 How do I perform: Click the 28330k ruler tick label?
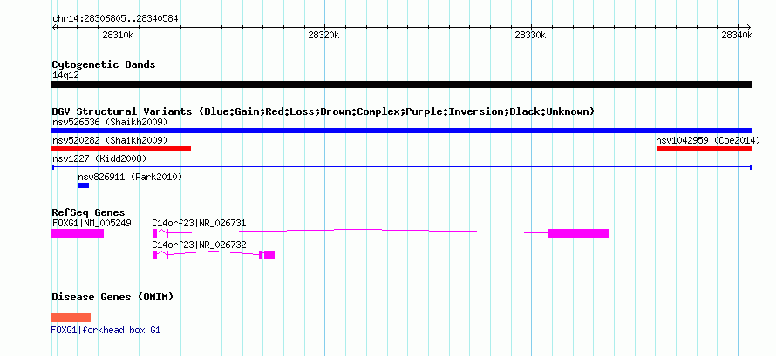[x=530, y=35]
